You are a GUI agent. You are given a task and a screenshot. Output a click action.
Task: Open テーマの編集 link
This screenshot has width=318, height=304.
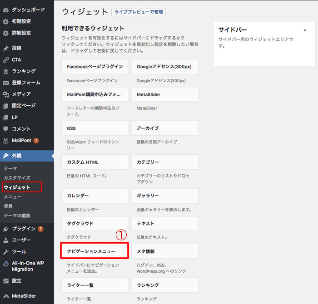17,216
